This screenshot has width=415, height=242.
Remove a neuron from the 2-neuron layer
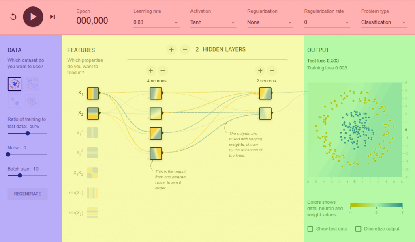coord(272,71)
